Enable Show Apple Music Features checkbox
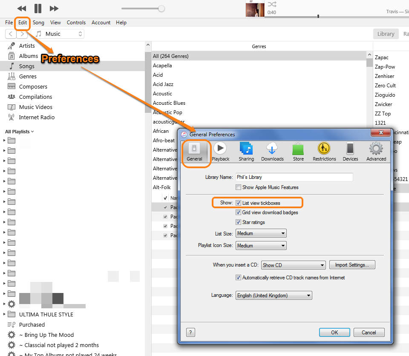 coord(238,187)
